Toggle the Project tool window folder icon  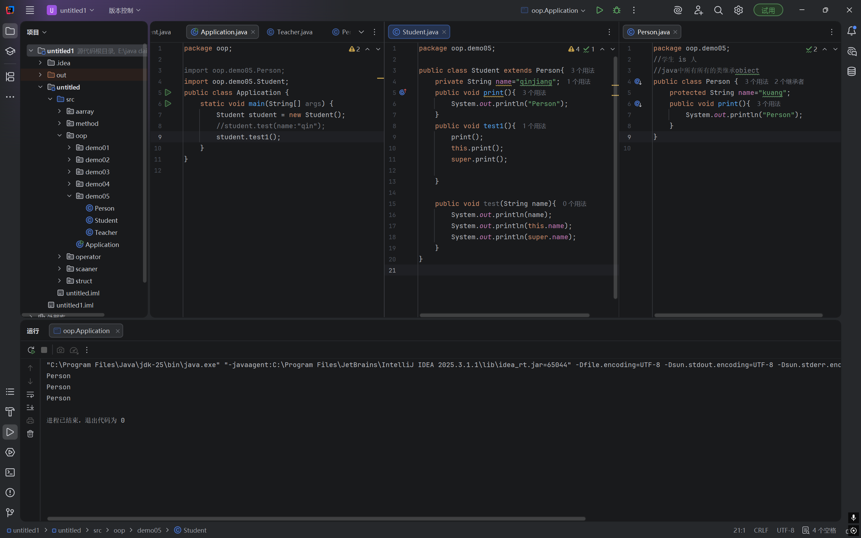(10, 31)
